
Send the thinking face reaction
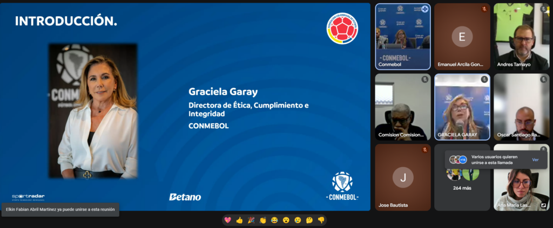[x=309, y=220]
